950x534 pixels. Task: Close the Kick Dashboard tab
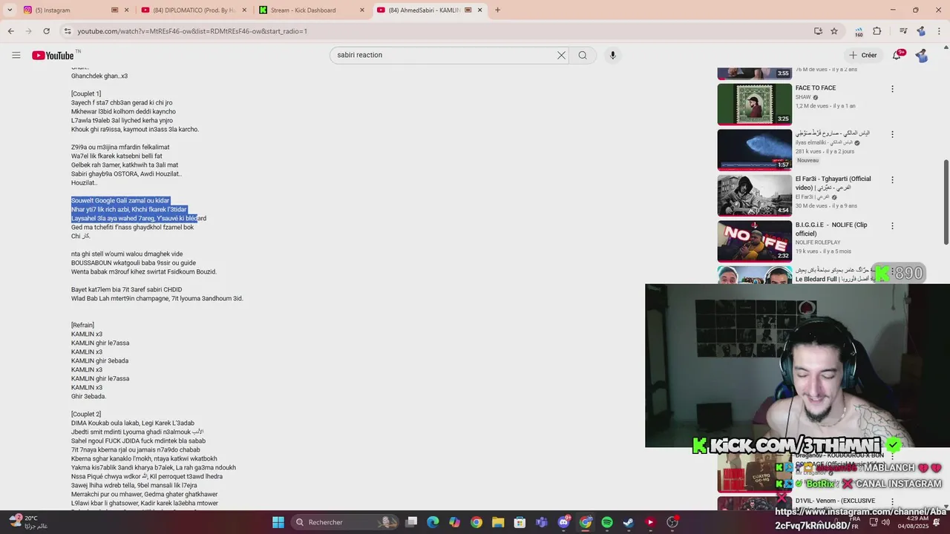[362, 10]
